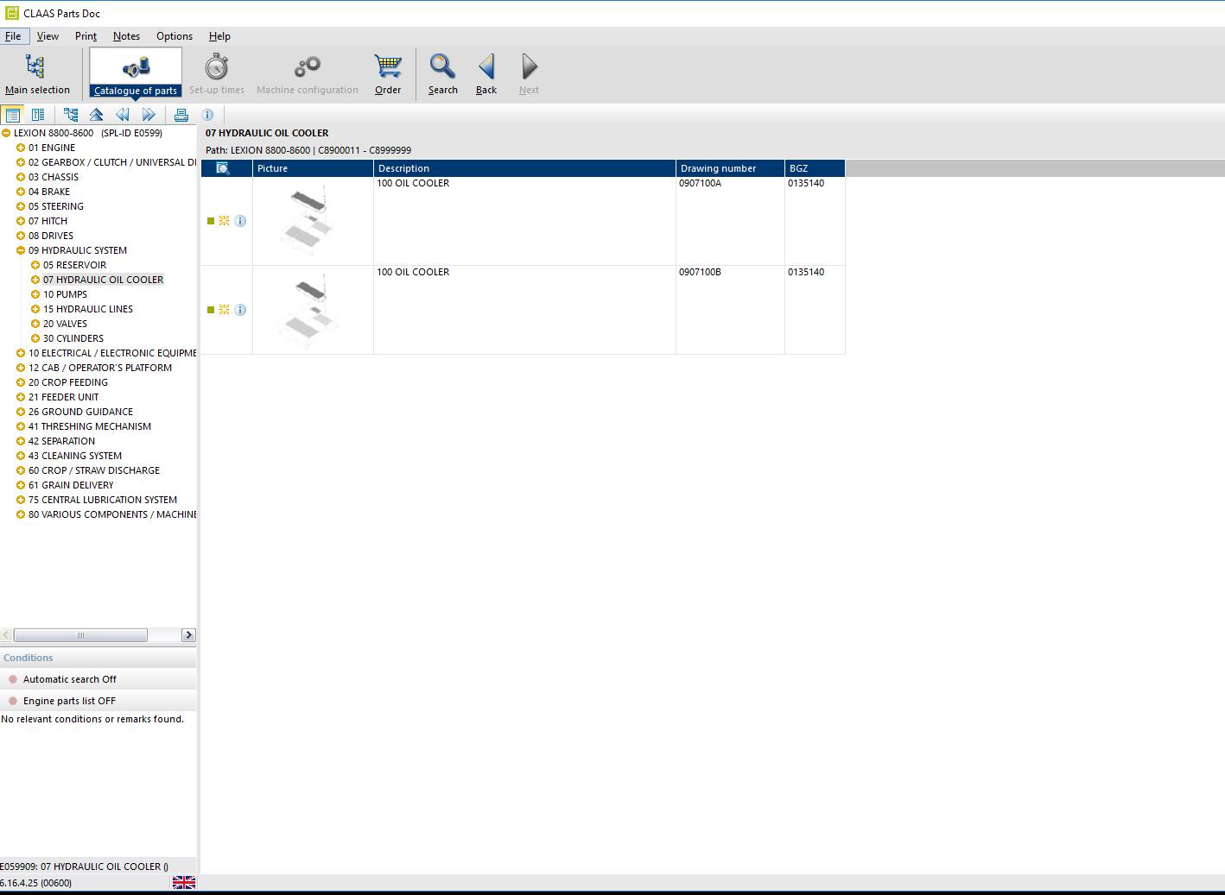Go Back with the blue arrow

pos(486,66)
